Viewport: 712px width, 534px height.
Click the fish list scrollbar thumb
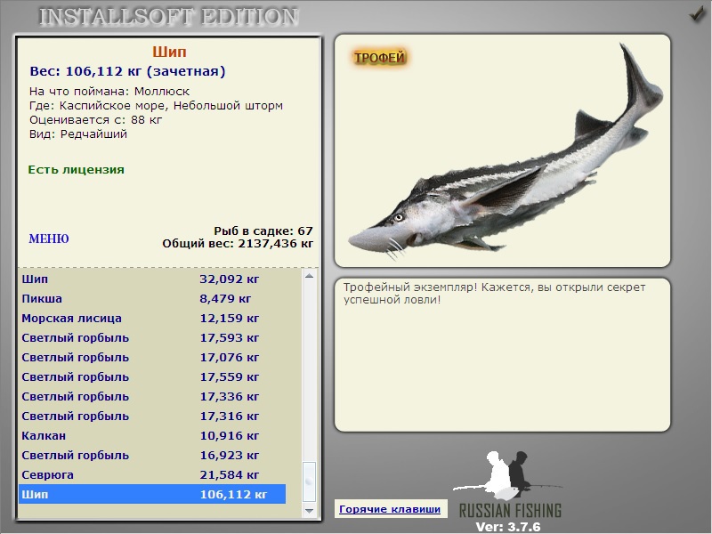point(309,481)
